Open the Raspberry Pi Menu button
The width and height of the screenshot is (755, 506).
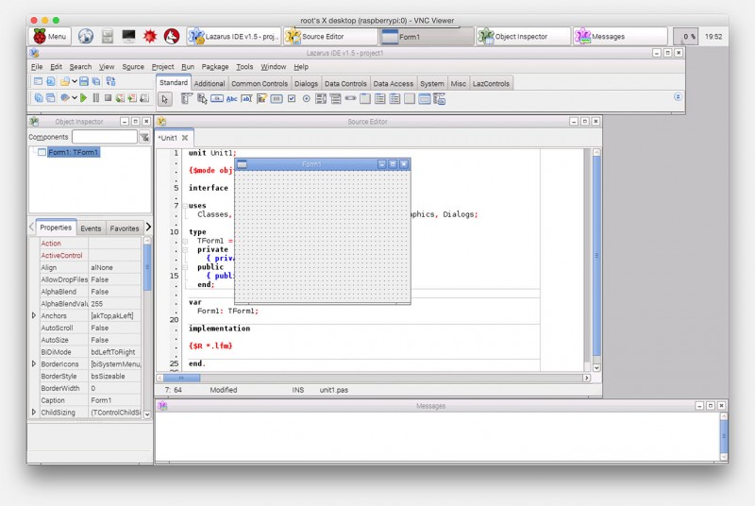click(50, 36)
